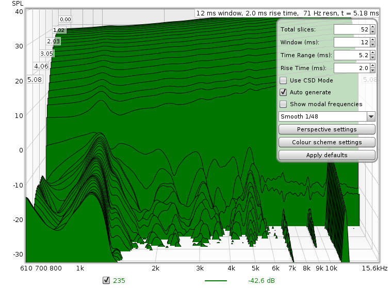
Task: Uncheck the Auto generate checkbox
Action: coord(283,92)
